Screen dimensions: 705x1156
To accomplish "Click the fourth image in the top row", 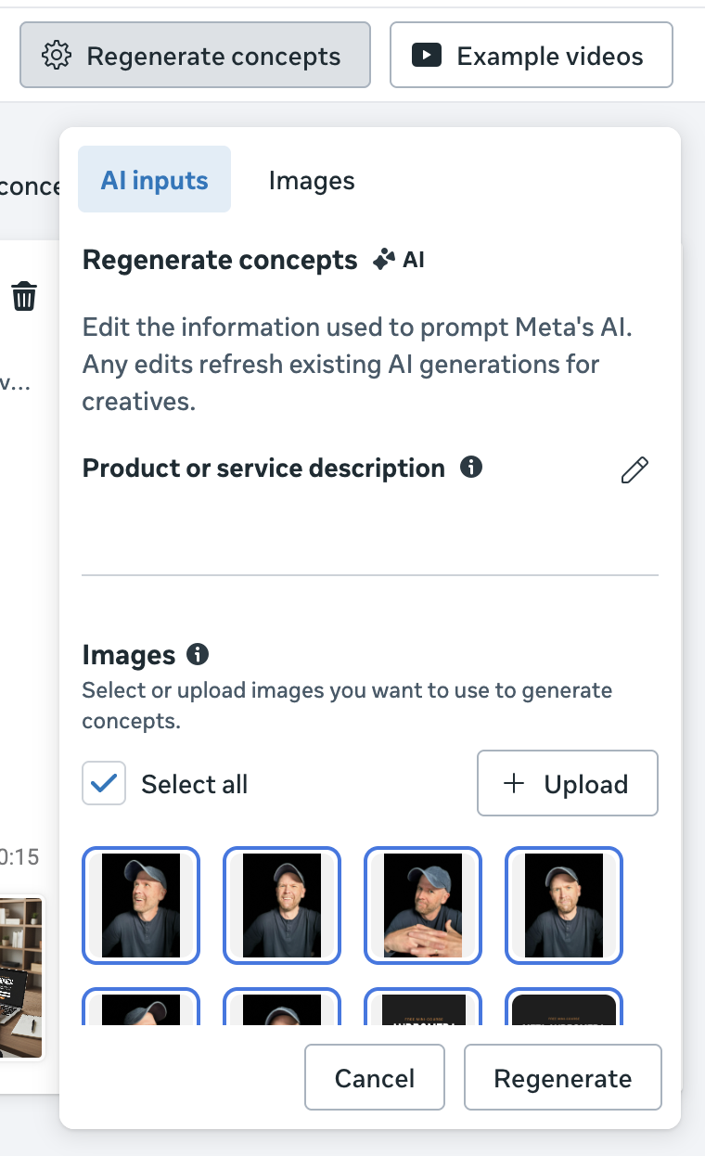I will point(564,906).
